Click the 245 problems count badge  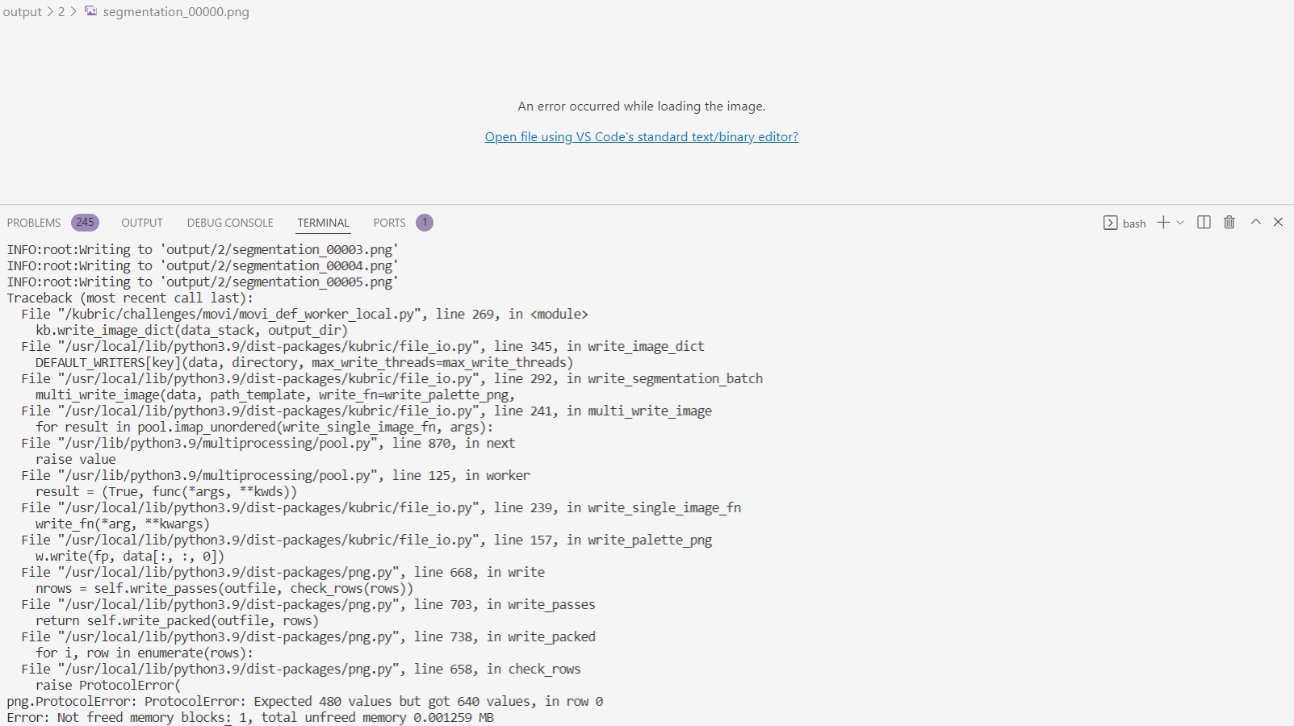tap(85, 222)
